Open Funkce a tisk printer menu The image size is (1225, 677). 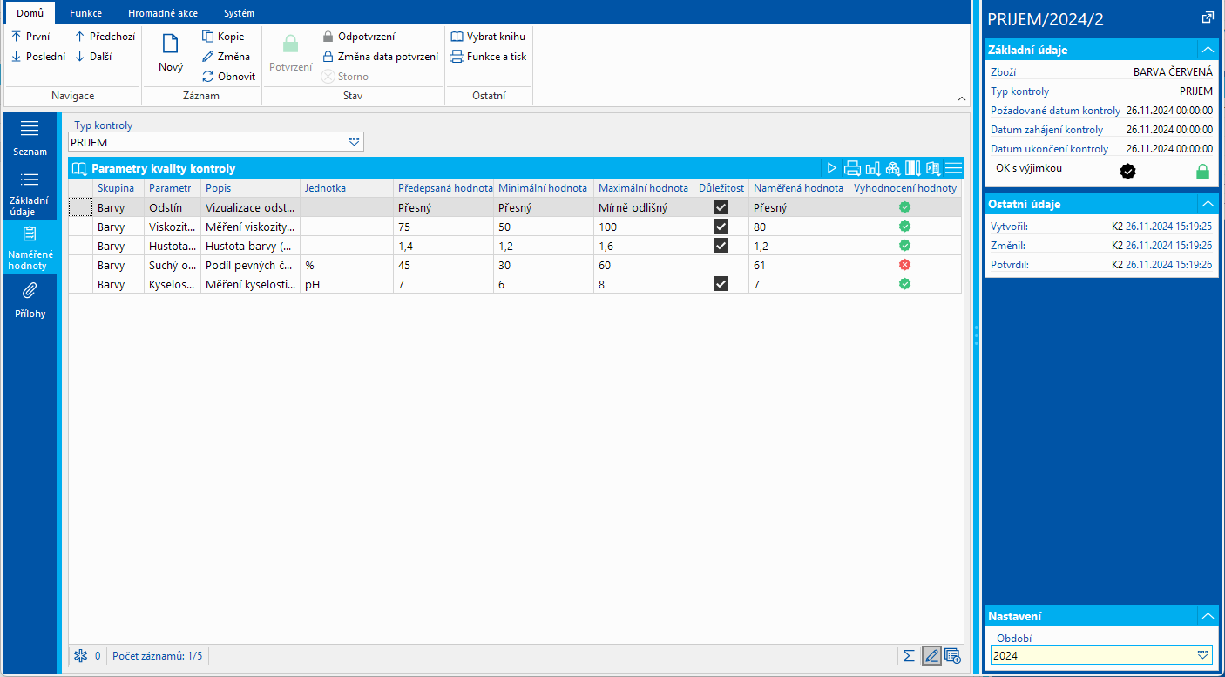[x=488, y=57]
